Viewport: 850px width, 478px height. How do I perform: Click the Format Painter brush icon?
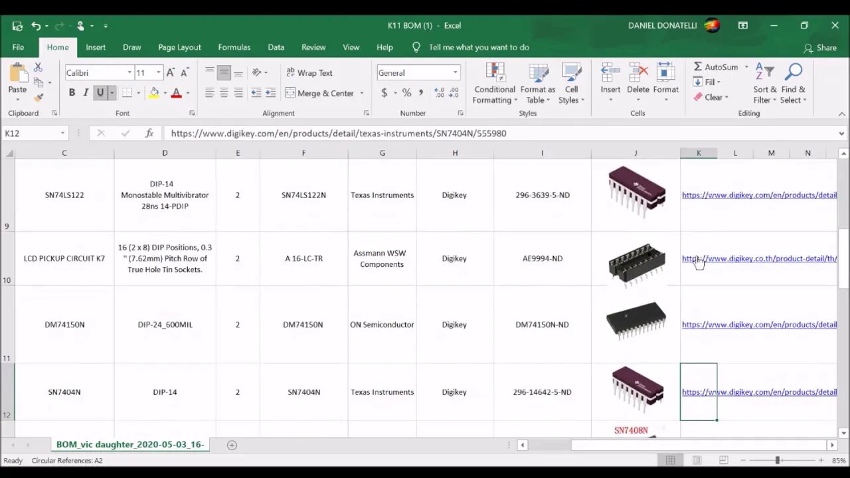[x=38, y=97]
